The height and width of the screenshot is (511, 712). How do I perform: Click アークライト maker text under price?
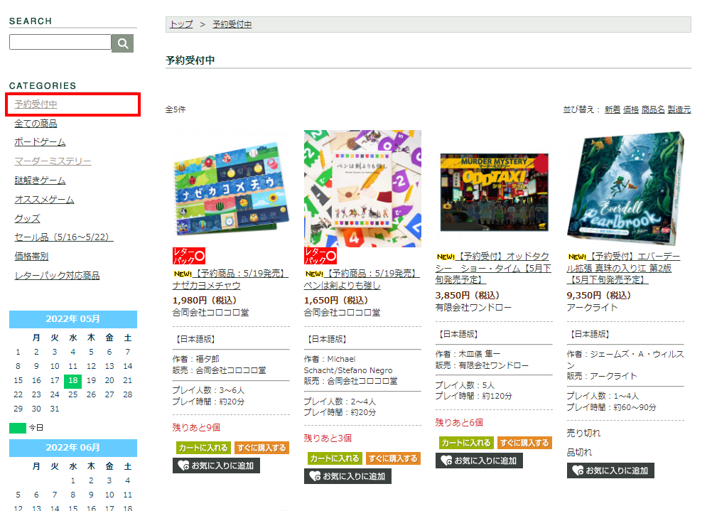pyautogui.click(x=592, y=308)
